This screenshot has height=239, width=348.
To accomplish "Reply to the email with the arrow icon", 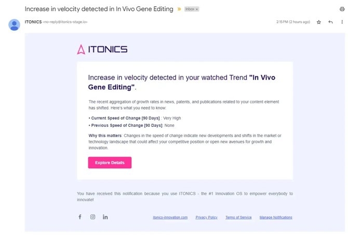I will click(x=330, y=22).
